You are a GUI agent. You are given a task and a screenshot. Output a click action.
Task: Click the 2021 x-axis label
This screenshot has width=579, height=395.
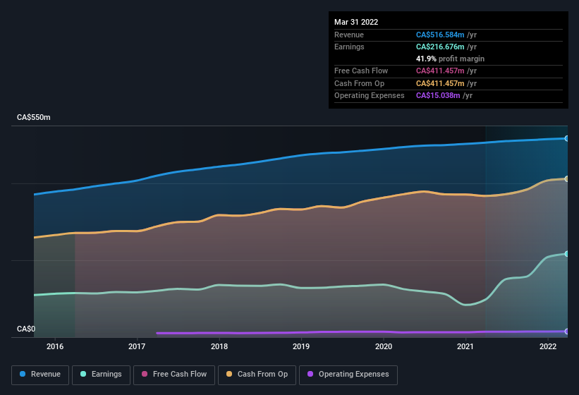[465, 346]
